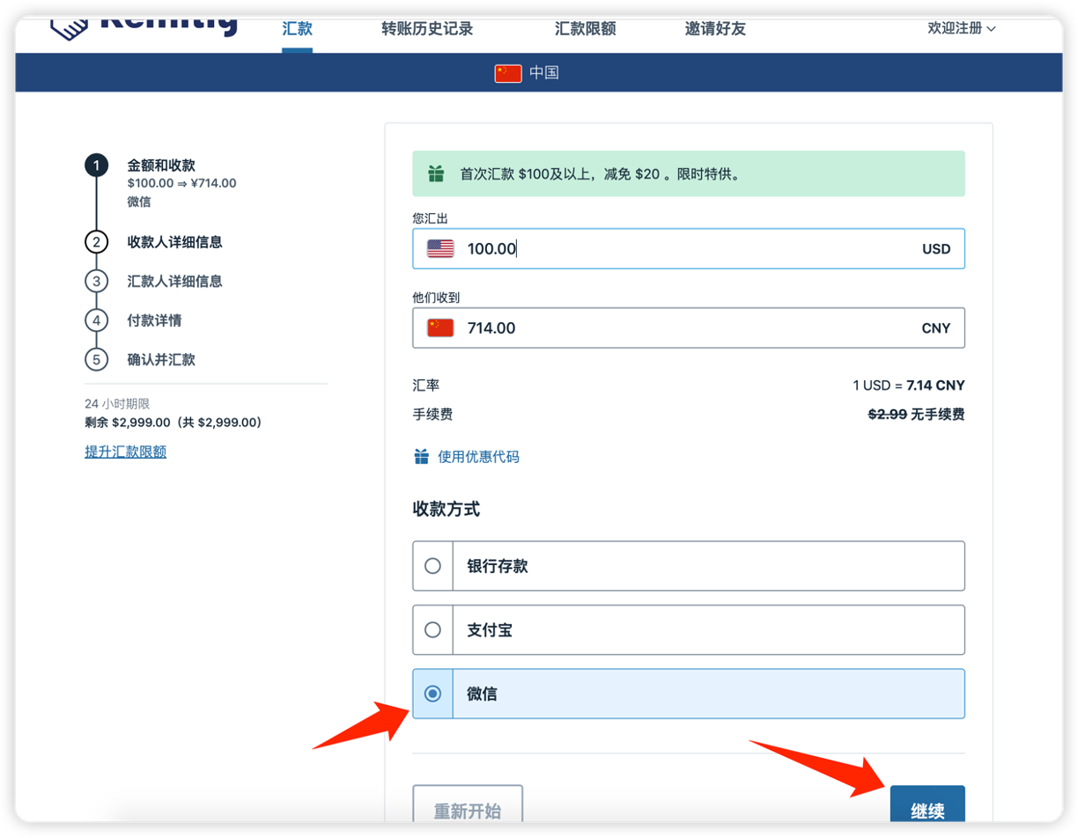
Task: Open the 转账历史记录 tab
Action: [x=427, y=29]
